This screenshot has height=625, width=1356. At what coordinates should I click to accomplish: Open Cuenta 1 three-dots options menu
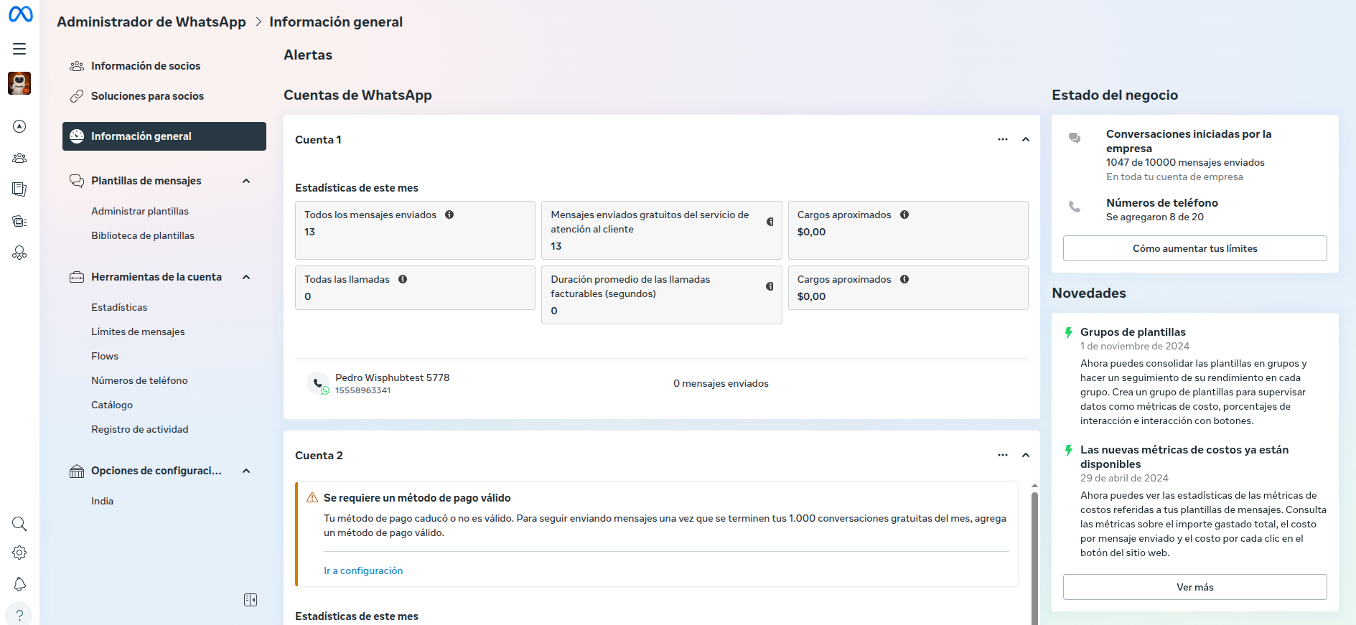(1002, 139)
